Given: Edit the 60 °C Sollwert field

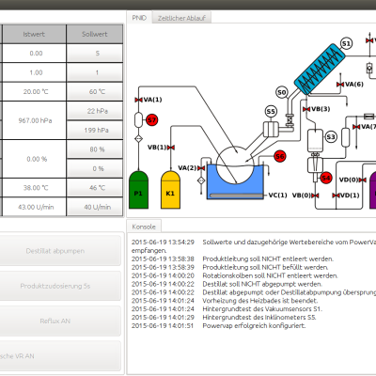Looking at the screenshot, I should tap(95, 92).
